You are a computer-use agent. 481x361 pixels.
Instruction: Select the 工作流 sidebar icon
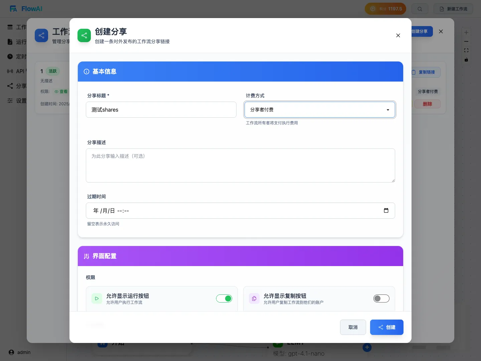10,27
